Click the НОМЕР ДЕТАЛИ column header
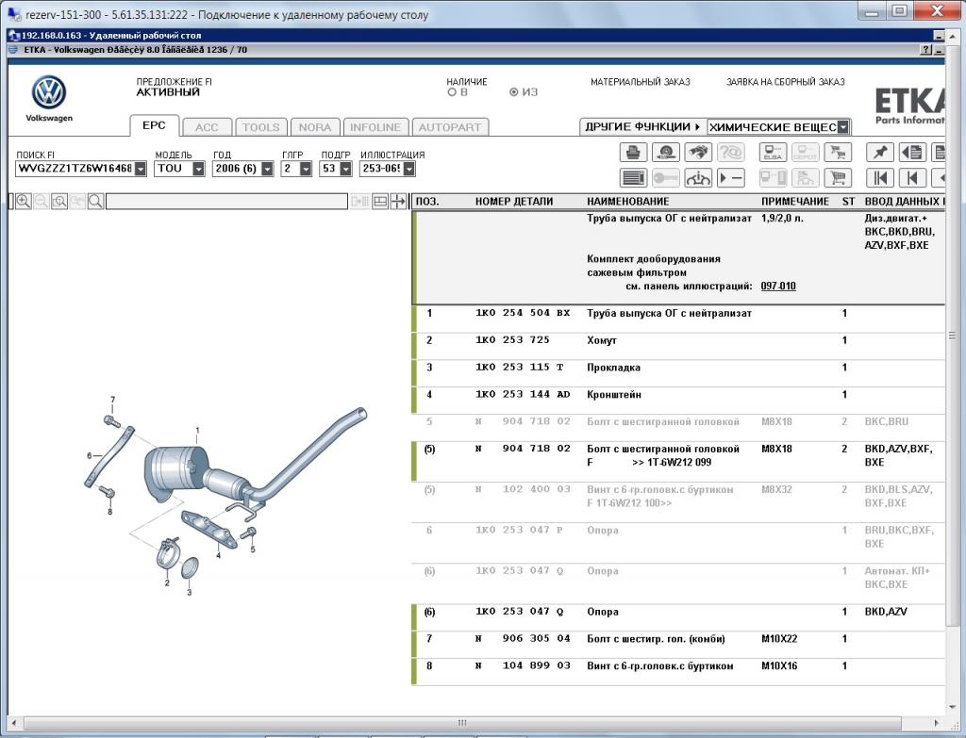 [x=514, y=202]
